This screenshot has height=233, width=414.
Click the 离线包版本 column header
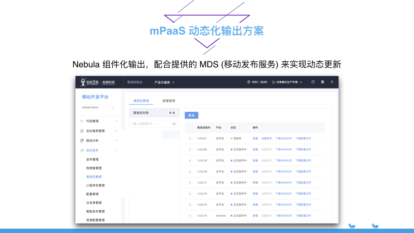[x=204, y=128]
